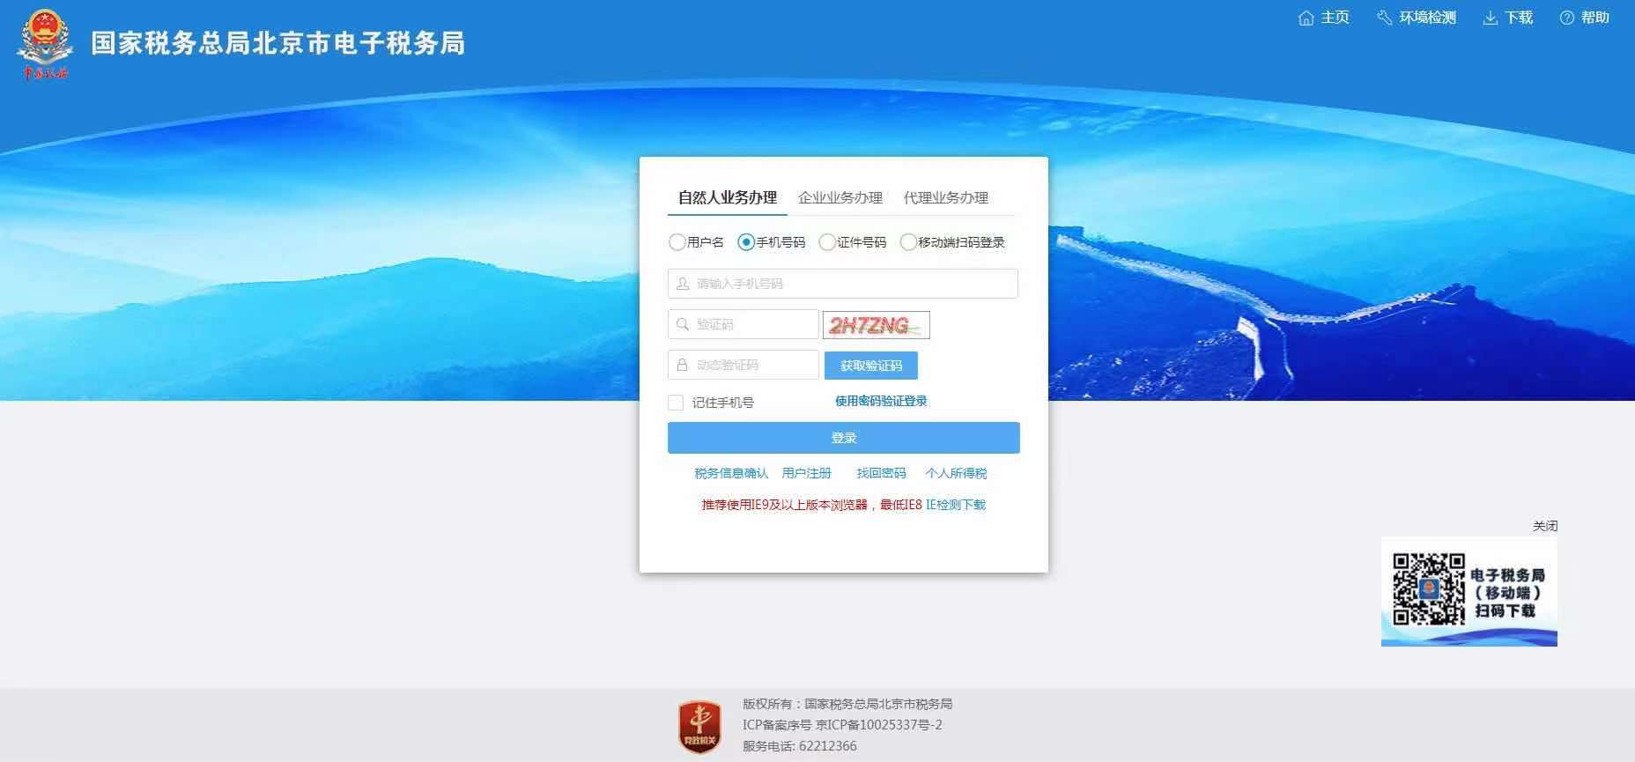Click the home icon beside 主页
The width and height of the screenshot is (1635, 762).
[1306, 18]
